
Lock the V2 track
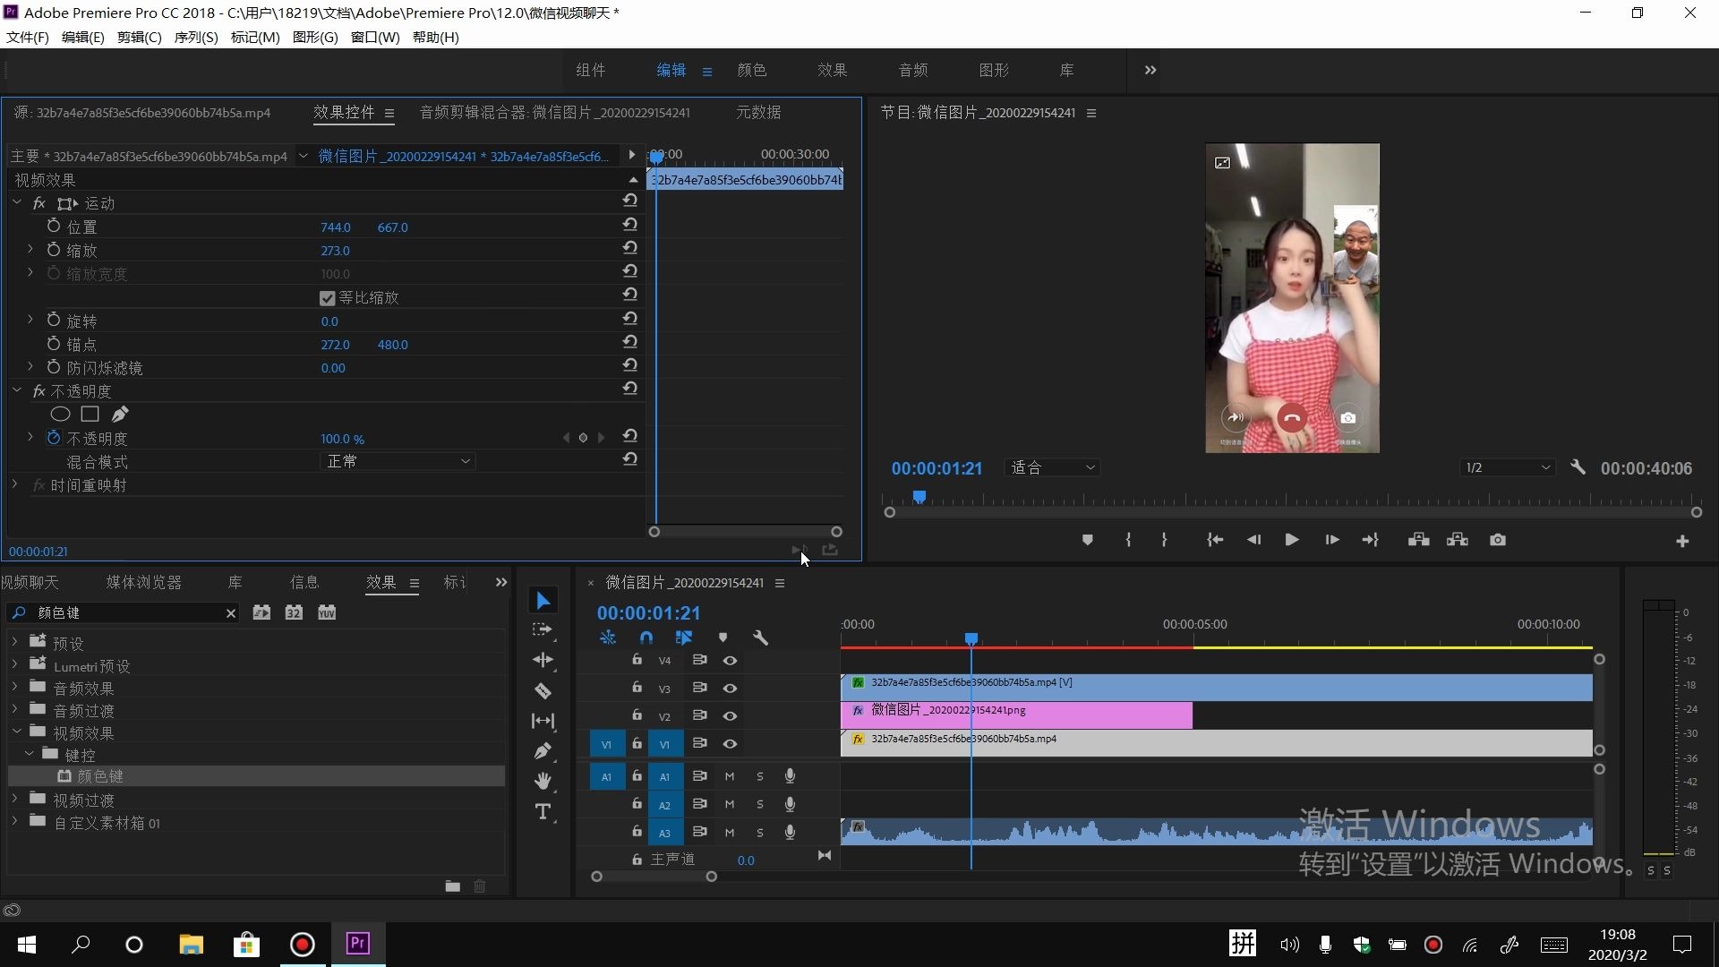pos(637,715)
